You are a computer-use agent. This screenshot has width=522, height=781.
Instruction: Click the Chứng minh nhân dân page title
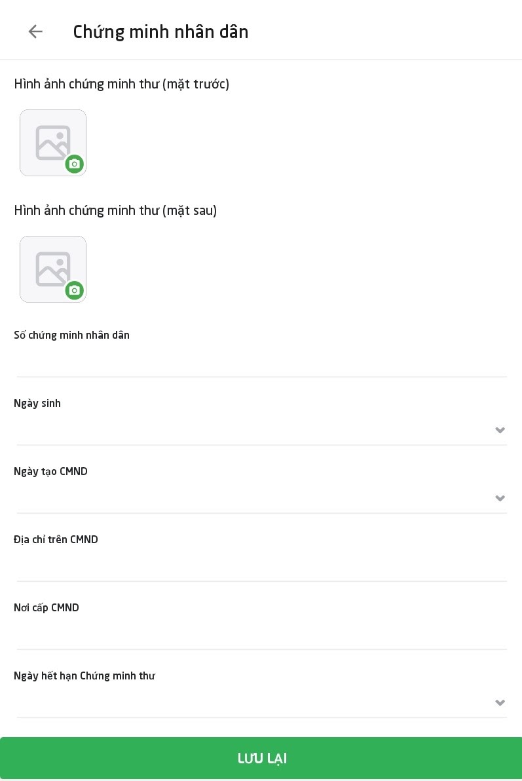[x=160, y=32]
